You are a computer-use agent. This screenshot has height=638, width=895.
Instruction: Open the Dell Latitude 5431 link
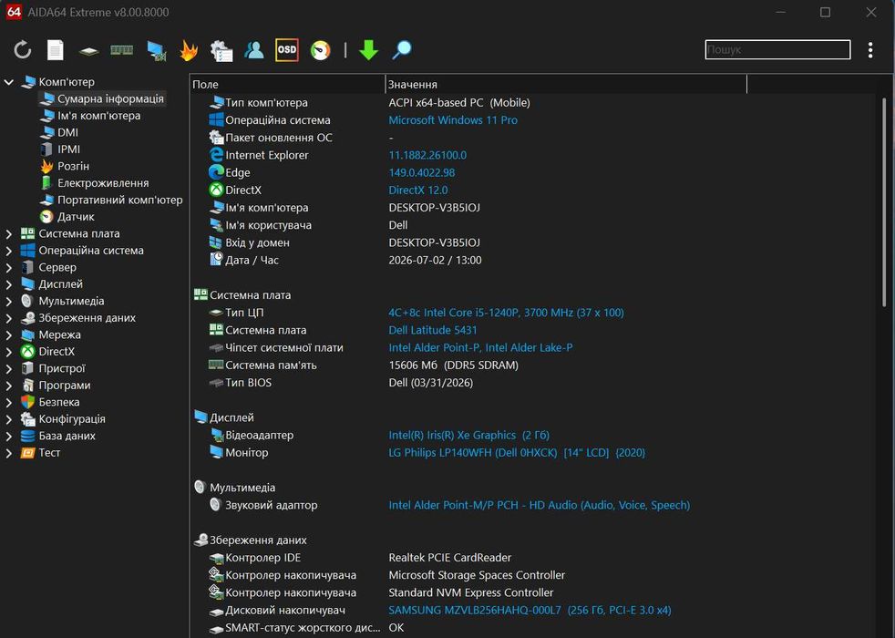pyautogui.click(x=433, y=331)
